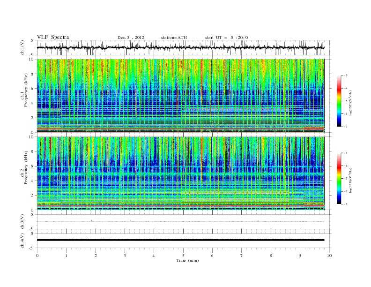Click the "-3" label on ch.2 colorbar

(x=346, y=153)
